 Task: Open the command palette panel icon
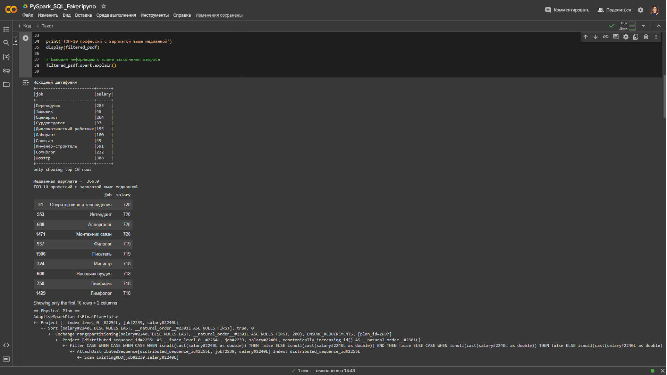pos(6,359)
